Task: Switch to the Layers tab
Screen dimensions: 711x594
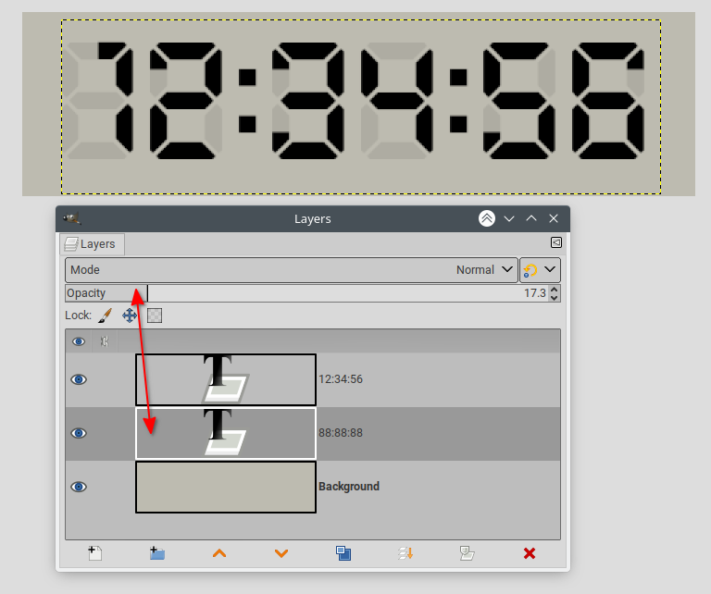Action: click(92, 243)
